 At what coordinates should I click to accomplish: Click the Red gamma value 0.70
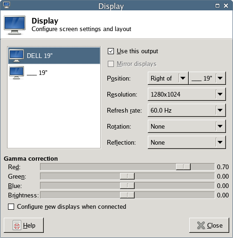223,167
